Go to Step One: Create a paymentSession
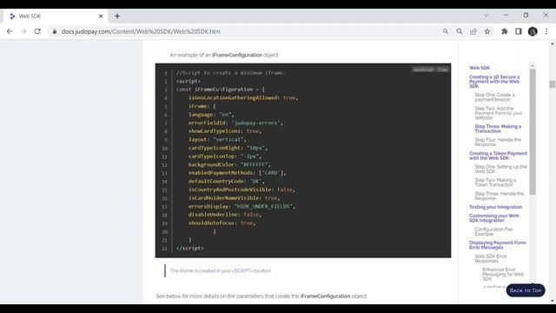This screenshot has width=556, height=313. tap(494, 97)
